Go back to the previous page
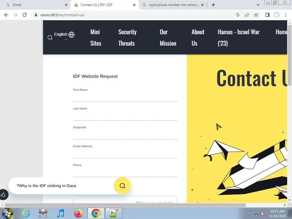Image resolution: width=292 pixels, height=219 pixels. 6,15
